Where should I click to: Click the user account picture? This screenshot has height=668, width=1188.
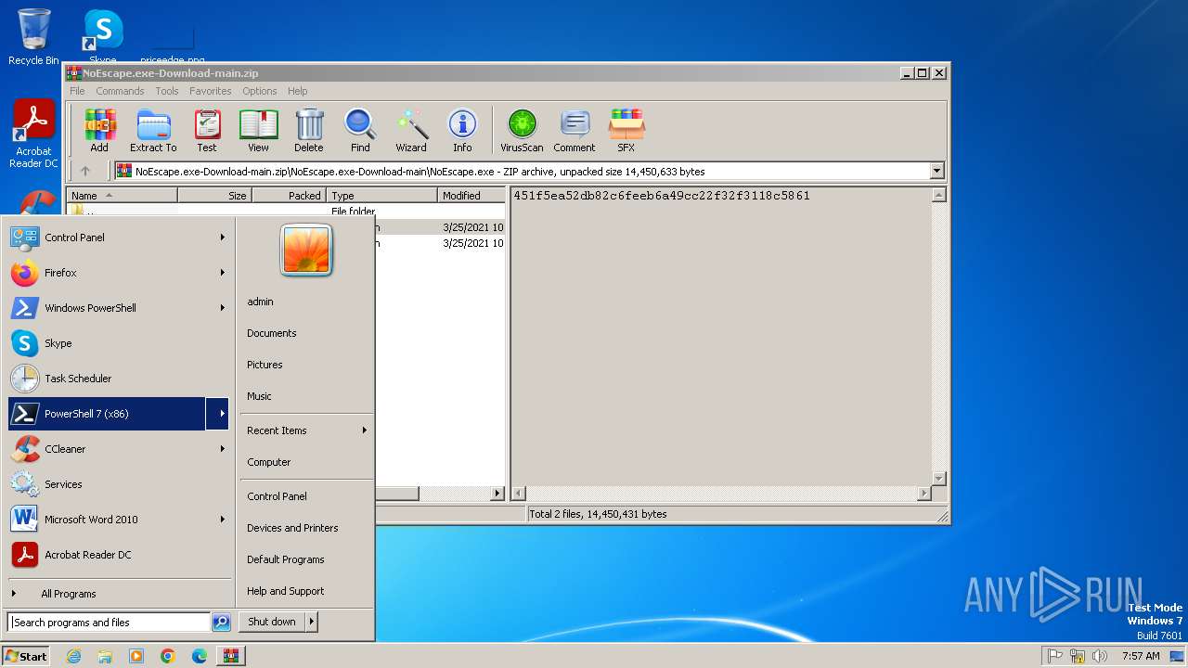(306, 250)
